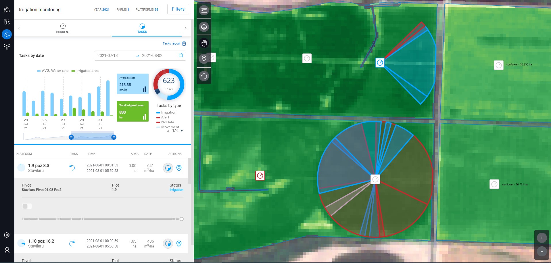The height and width of the screenshot is (263, 551).
Task: Open settings gear in sidebar
Action: (x=7, y=235)
